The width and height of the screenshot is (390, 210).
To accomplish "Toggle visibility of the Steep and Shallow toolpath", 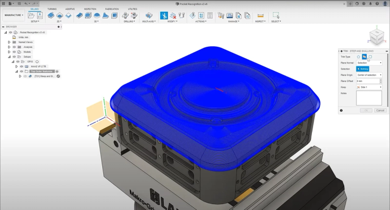I will 25,76.
